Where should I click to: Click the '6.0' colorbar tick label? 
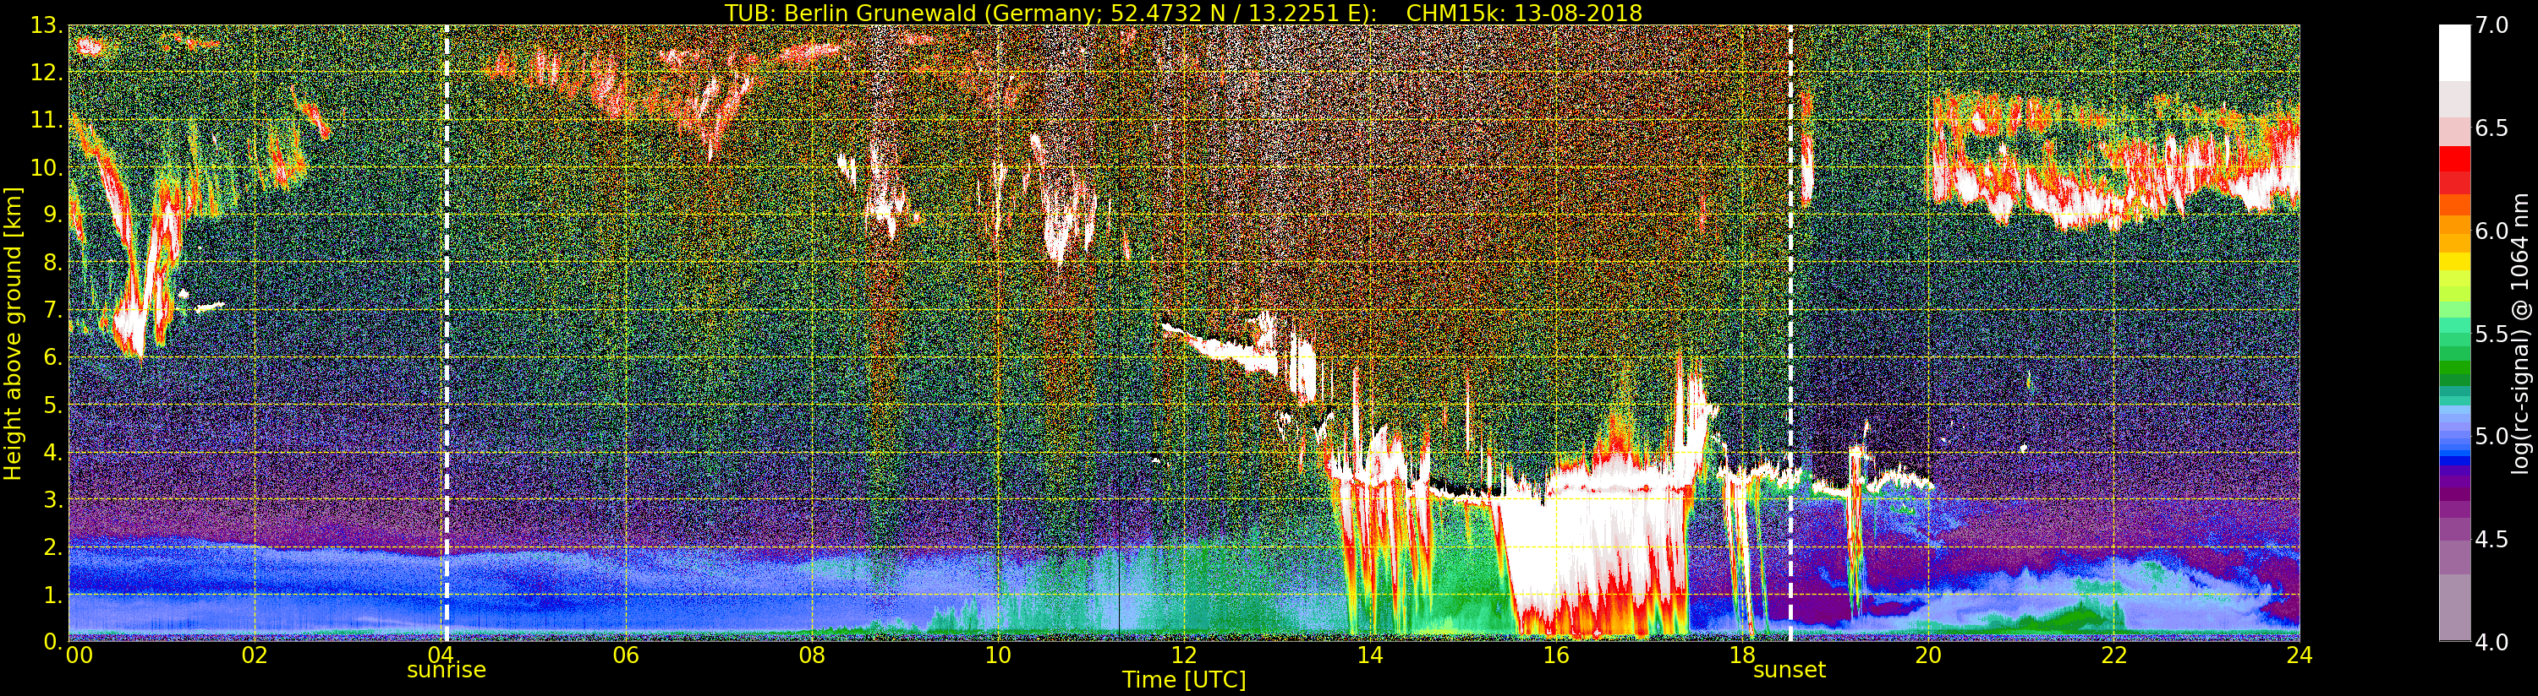[2491, 231]
